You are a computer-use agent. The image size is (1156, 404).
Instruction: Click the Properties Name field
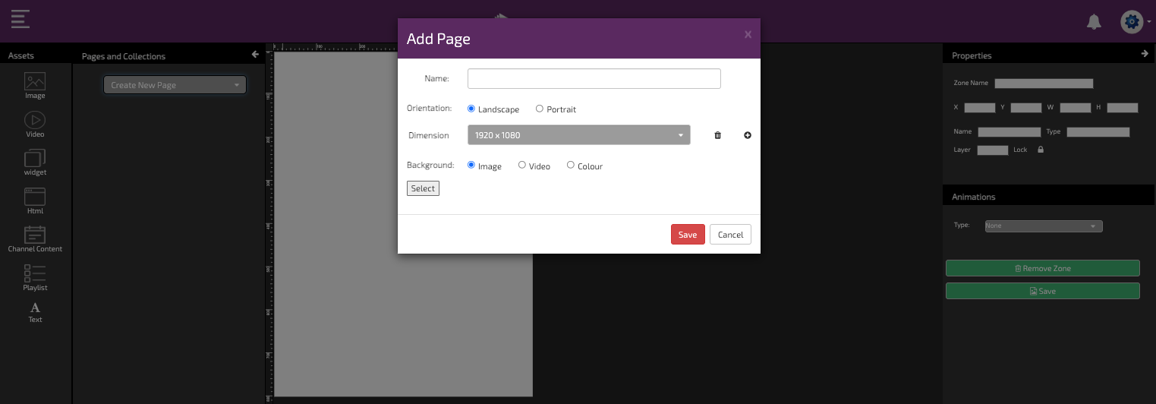[1010, 132]
